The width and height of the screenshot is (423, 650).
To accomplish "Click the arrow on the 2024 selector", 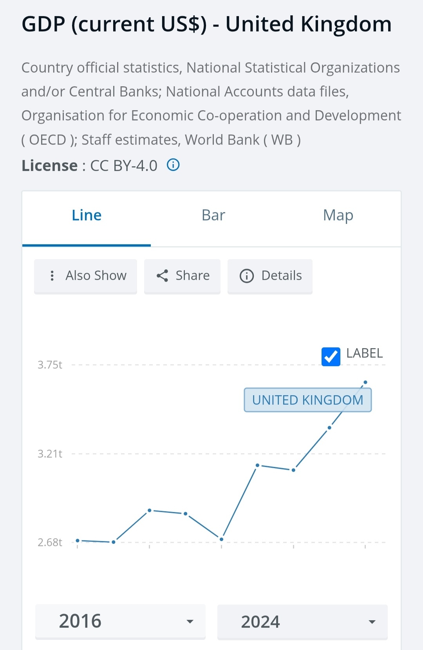I will [372, 622].
